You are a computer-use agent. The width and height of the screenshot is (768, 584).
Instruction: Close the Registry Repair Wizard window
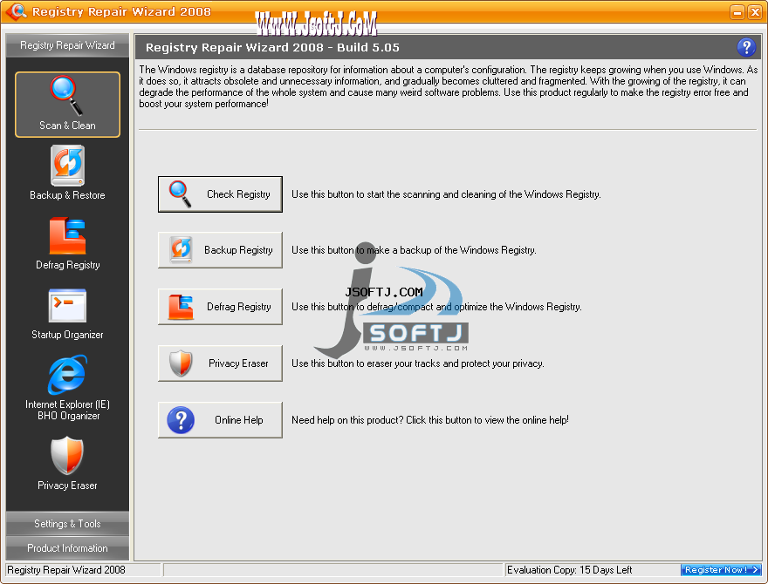coord(755,11)
